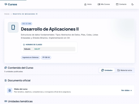Toggle dark mode with the moon icon
The height and width of the screenshot is (104, 139).
(x=133, y=4)
